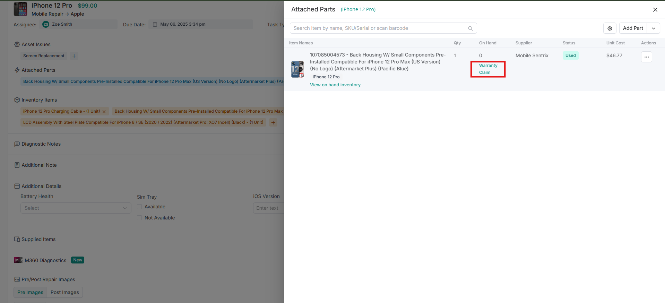Click the Back Housing attached part tag

[x=153, y=81]
